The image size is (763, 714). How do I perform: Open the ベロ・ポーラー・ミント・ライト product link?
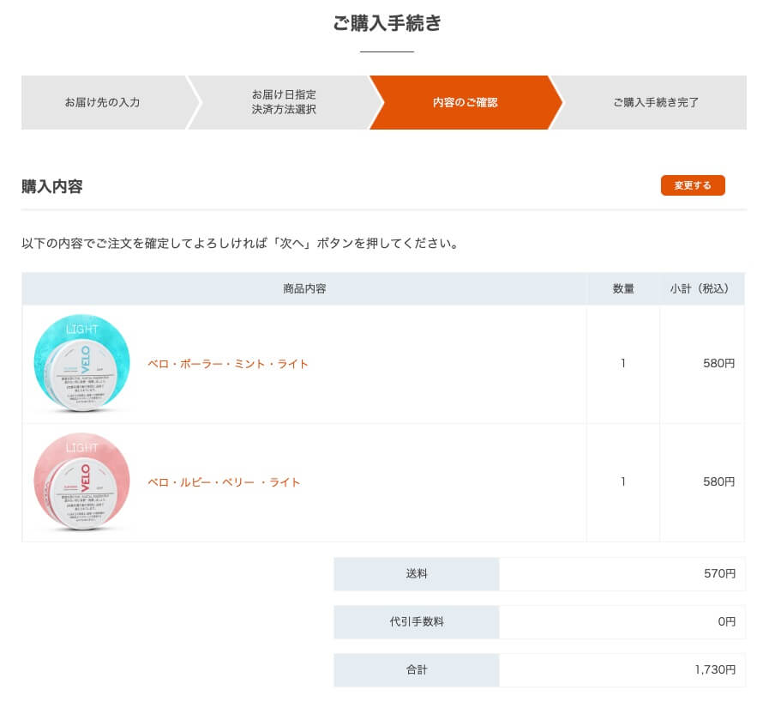pos(228,364)
